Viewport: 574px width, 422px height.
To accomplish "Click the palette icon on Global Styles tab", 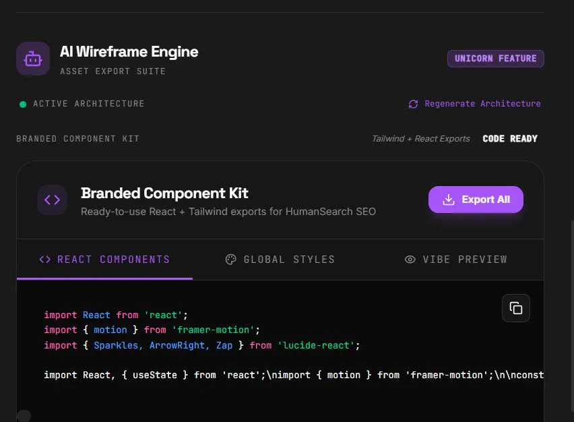I will [x=230, y=260].
